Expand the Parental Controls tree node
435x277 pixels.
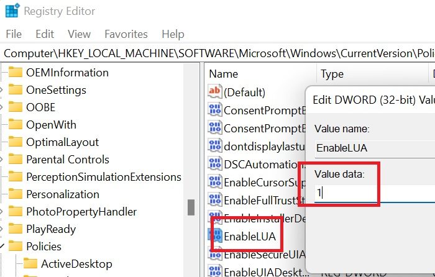(1, 160)
